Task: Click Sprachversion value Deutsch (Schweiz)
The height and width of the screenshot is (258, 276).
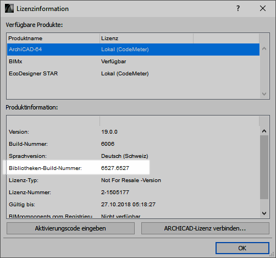Action: (x=125, y=156)
